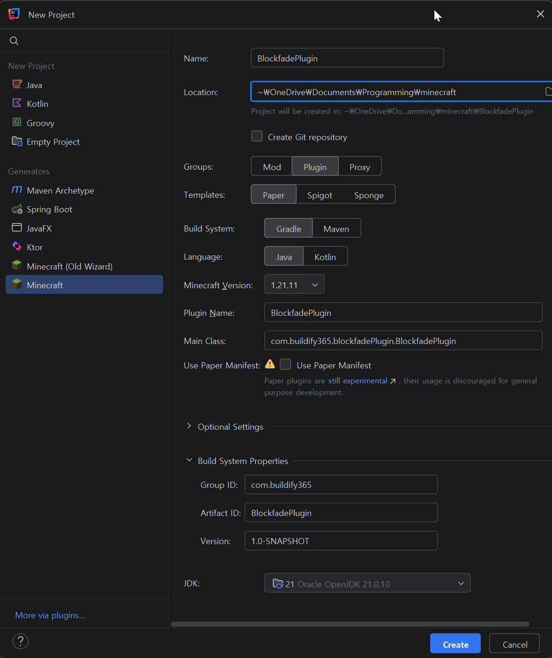552x658 pixels.
Task: Select the Plugin group option
Action: pyautogui.click(x=315, y=167)
